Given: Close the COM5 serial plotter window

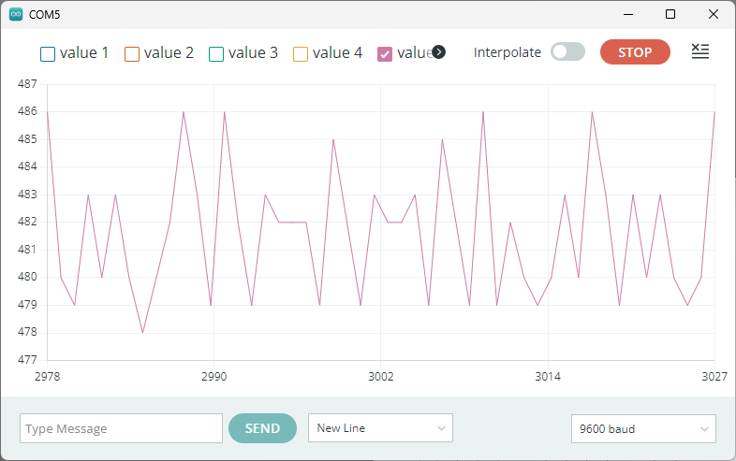Looking at the screenshot, I should point(714,15).
